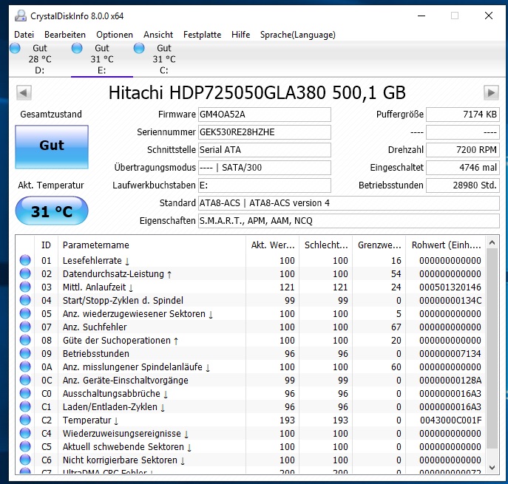
Task: Click status orb of row 09 Betriebsstunden
Action: pos(25,353)
